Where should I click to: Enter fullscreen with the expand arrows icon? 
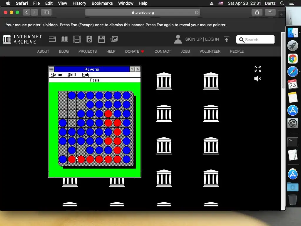click(257, 69)
